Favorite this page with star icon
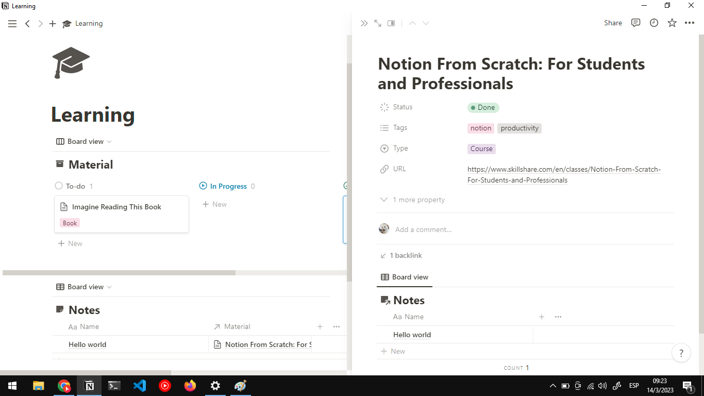704x396 pixels. [x=672, y=23]
